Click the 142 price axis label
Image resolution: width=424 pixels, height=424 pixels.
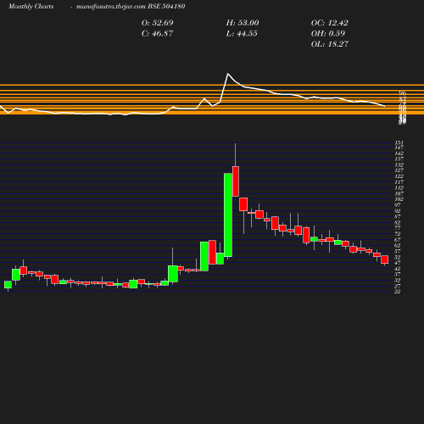(x=399, y=153)
